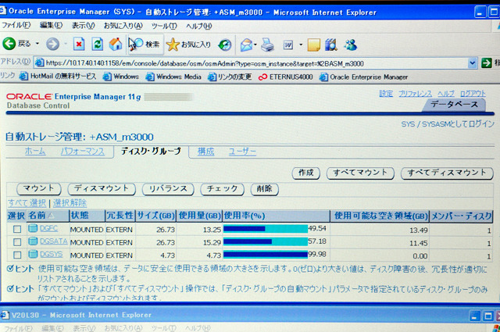Select the データベース tab
Screen dimensions: 500x332
(454, 105)
